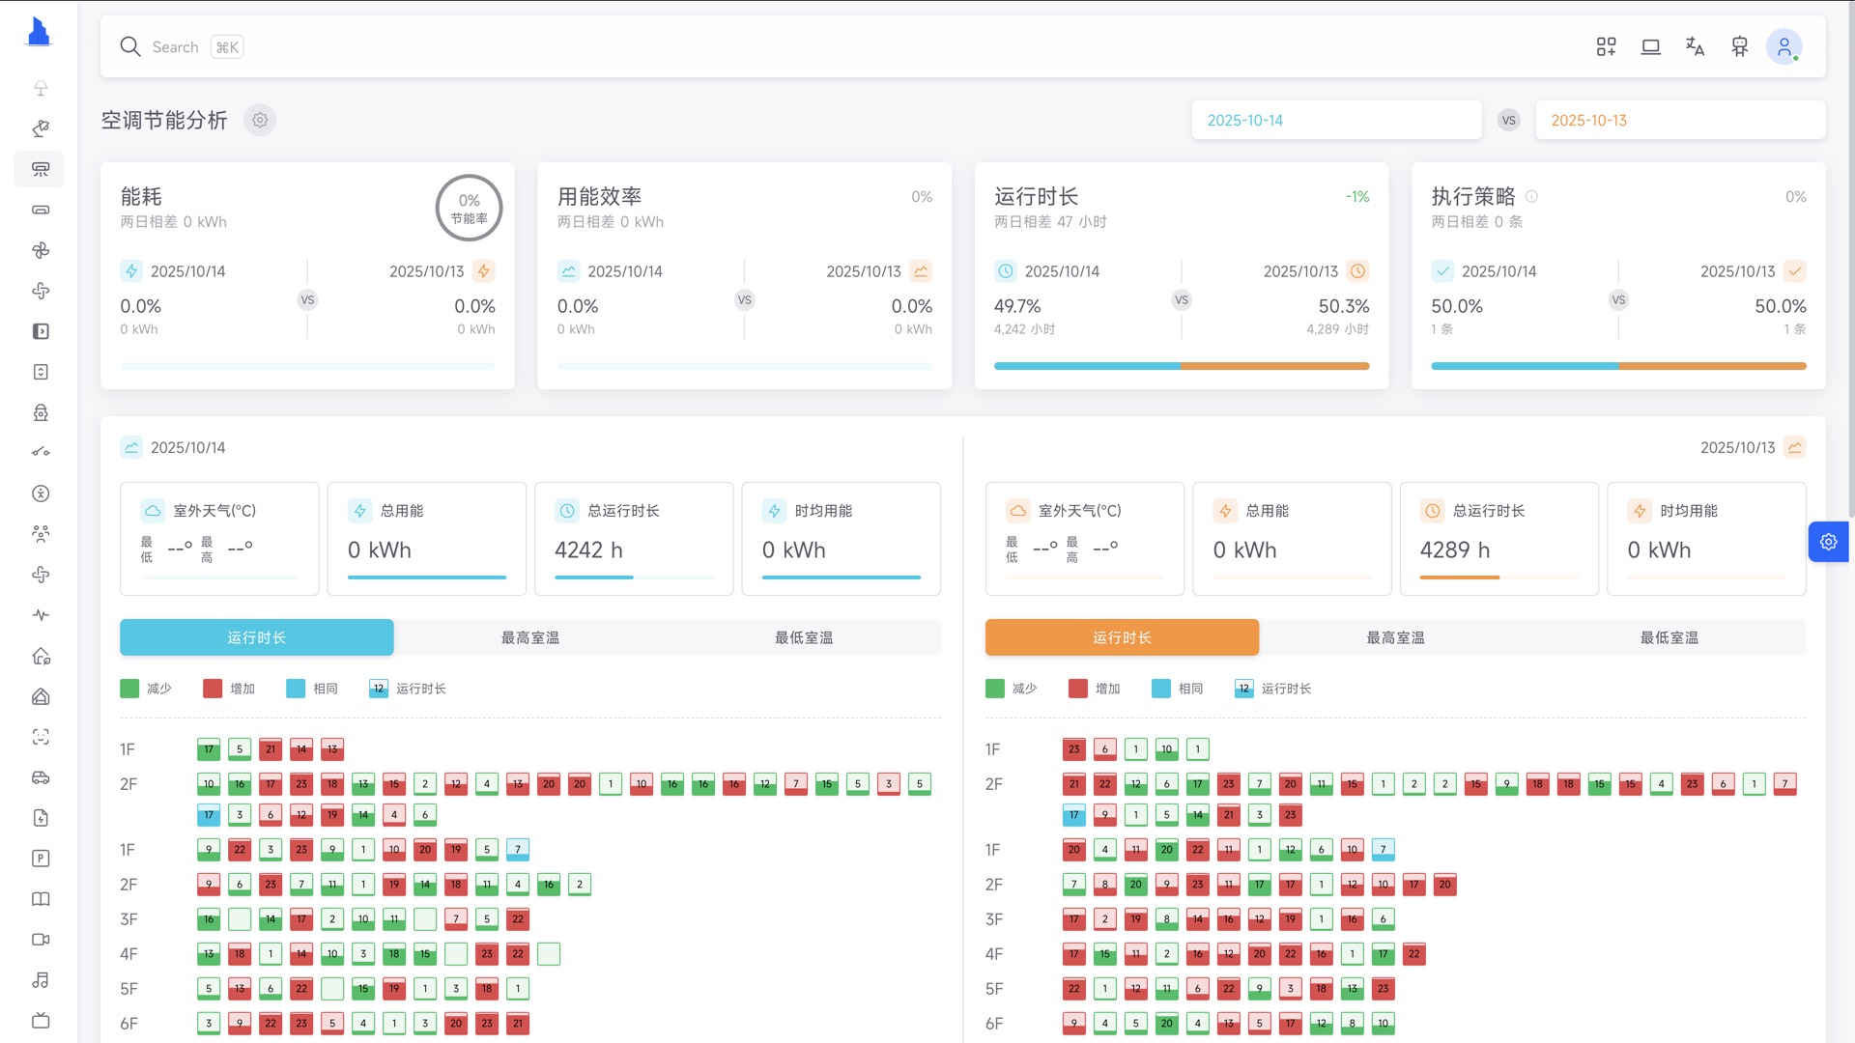Click the 运行时长 button on the right panel
The width and height of the screenshot is (1855, 1043).
click(1121, 637)
